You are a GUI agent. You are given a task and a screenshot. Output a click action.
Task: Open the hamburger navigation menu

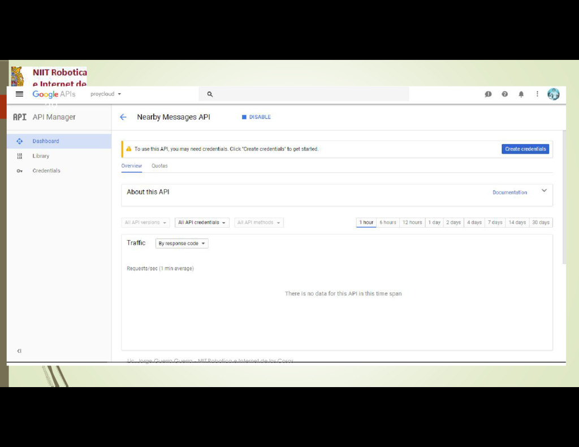(20, 94)
